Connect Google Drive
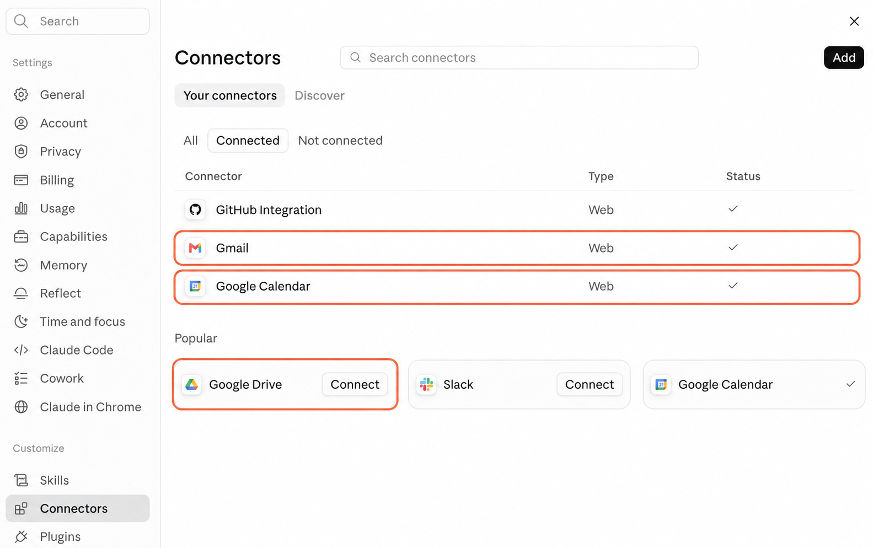The image size is (873, 548). pyautogui.click(x=355, y=384)
